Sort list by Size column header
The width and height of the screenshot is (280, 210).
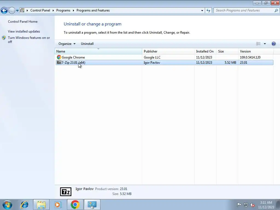[x=227, y=51]
